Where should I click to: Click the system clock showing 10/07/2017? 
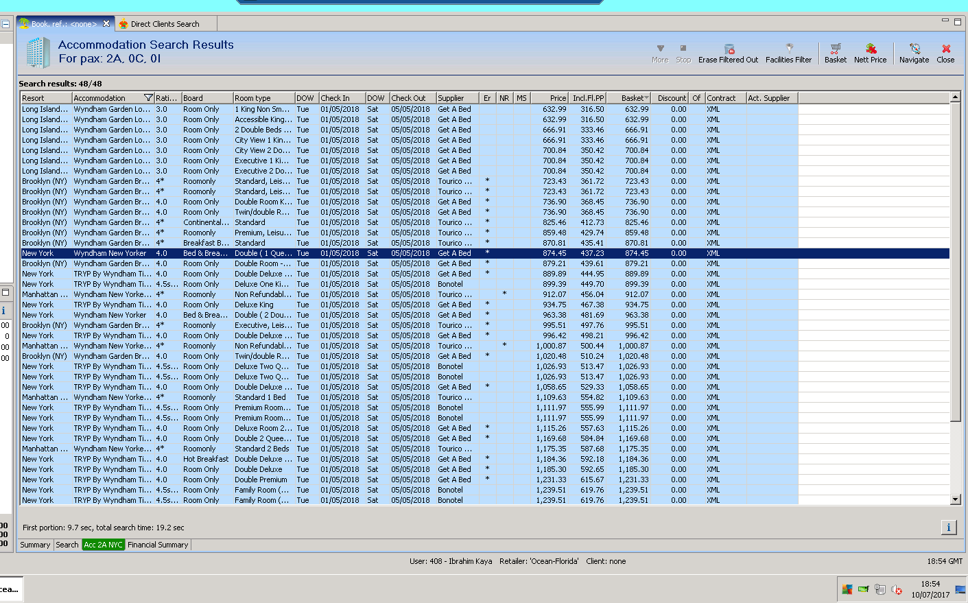point(930,589)
